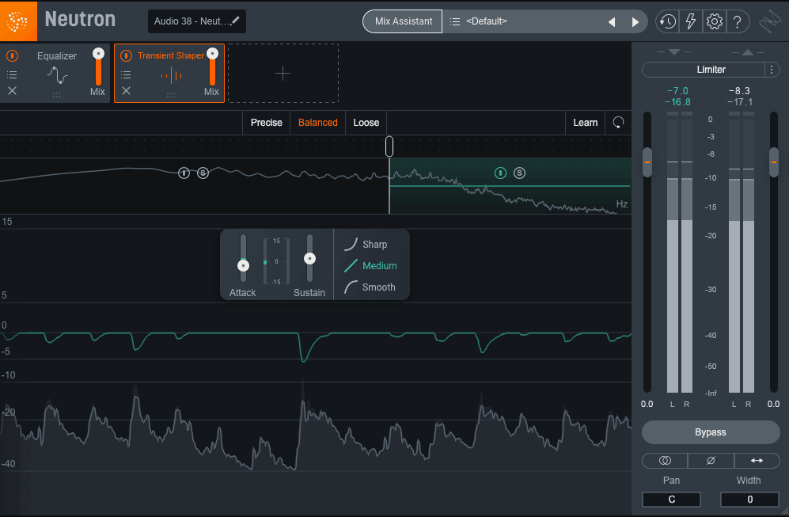Click the output gain 0.0 readout
789x517 pixels.
coord(773,404)
